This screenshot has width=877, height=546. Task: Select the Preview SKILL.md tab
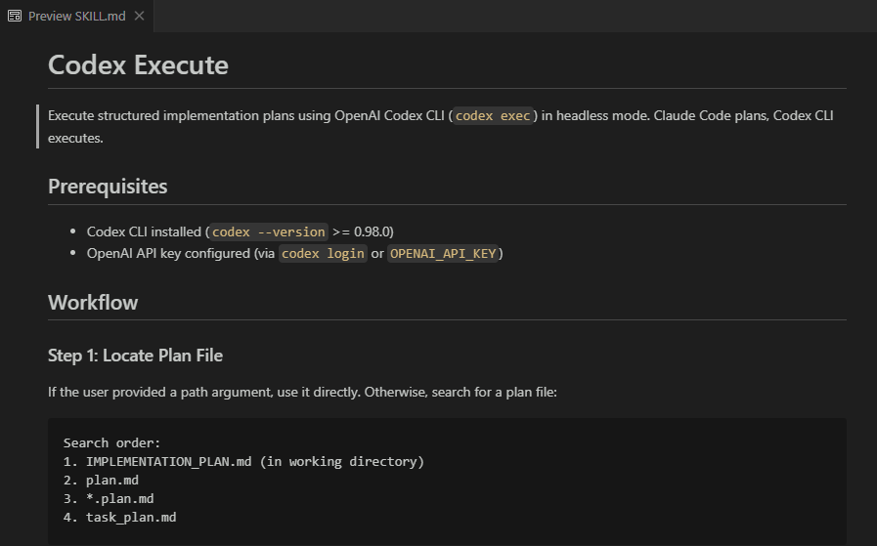coord(76,17)
